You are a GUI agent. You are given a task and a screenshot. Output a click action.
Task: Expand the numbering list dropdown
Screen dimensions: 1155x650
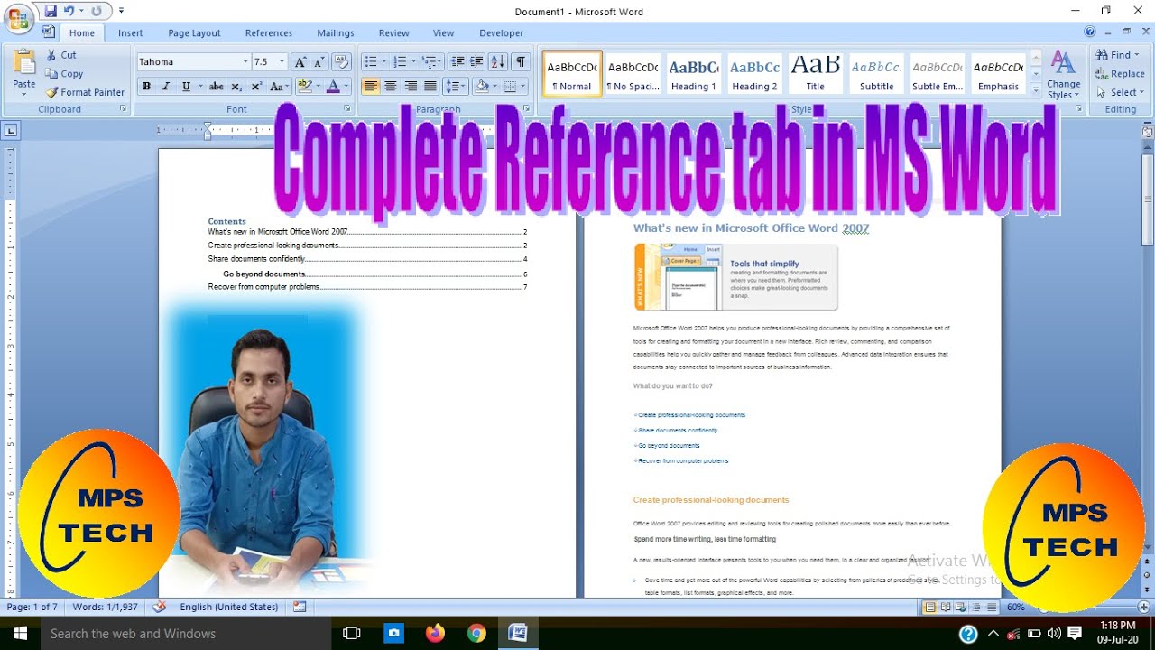pos(413,62)
